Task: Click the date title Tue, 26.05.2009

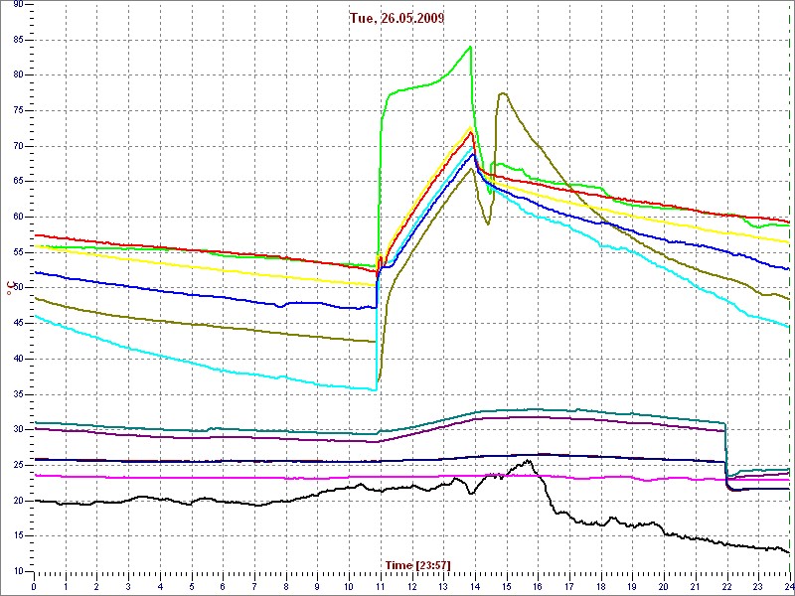Action: pos(397,18)
